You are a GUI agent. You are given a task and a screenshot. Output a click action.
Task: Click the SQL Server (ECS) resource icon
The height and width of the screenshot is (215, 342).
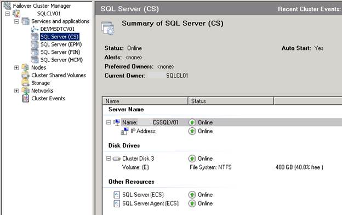pos(117,195)
